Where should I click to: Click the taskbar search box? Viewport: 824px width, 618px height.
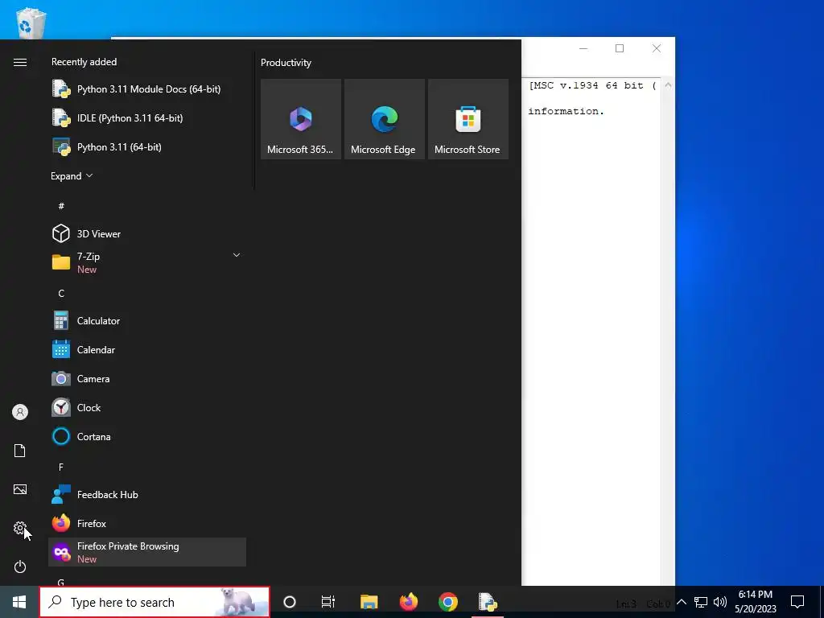pyautogui.click(x=154, y=602)
